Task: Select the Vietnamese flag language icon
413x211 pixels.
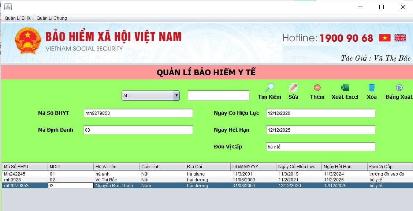Action: (x=385, y=38)
